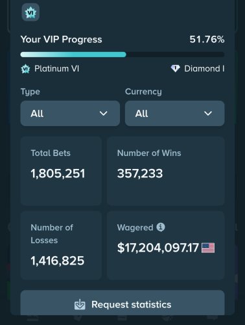245x325 pixels.
Task: Click the Your VIP Progress heading
Action: pos(62,40)
